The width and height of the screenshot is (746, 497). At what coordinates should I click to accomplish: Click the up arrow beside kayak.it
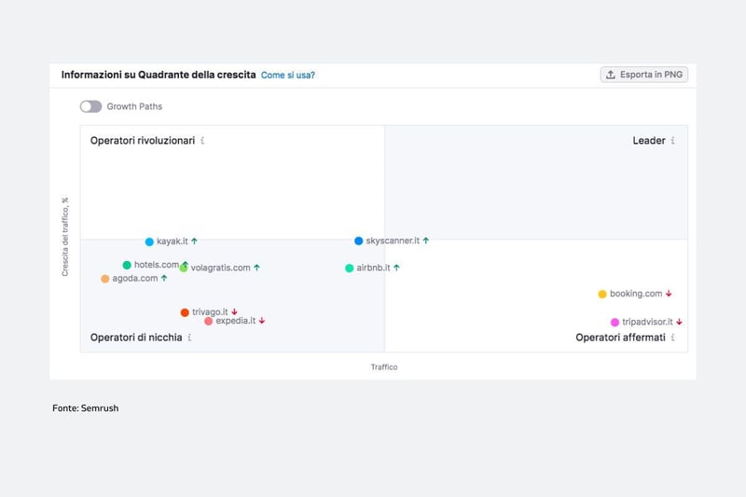click(195, 242)
